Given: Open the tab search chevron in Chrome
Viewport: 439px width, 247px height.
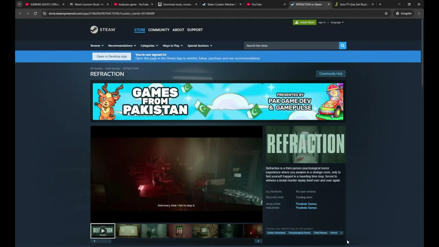Looking at the screenshot, I should tap(19, 4).
